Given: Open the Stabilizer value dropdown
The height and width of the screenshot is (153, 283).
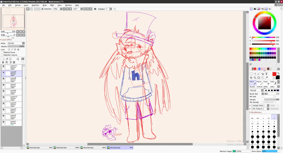Looking at the screenshot, I should click(x=110, y=9).
